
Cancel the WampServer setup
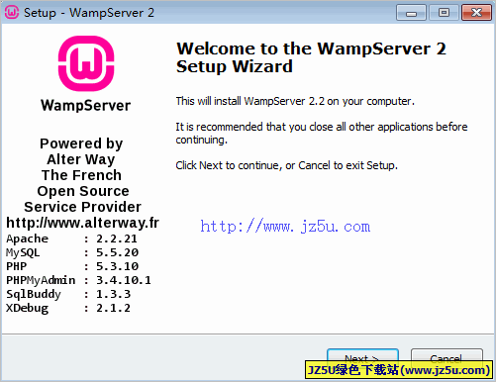[446, 358]
